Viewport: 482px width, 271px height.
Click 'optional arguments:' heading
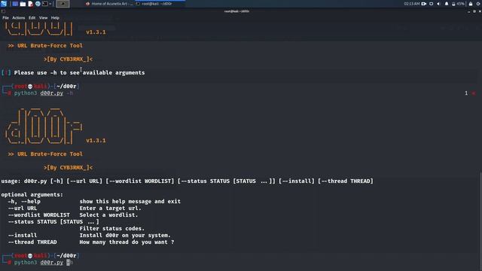pos(32,194)
